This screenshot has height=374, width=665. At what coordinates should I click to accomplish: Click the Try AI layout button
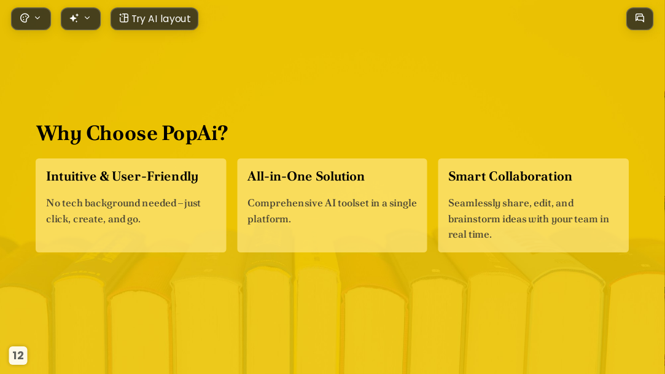pyautogui.click(x=154, y=18)
